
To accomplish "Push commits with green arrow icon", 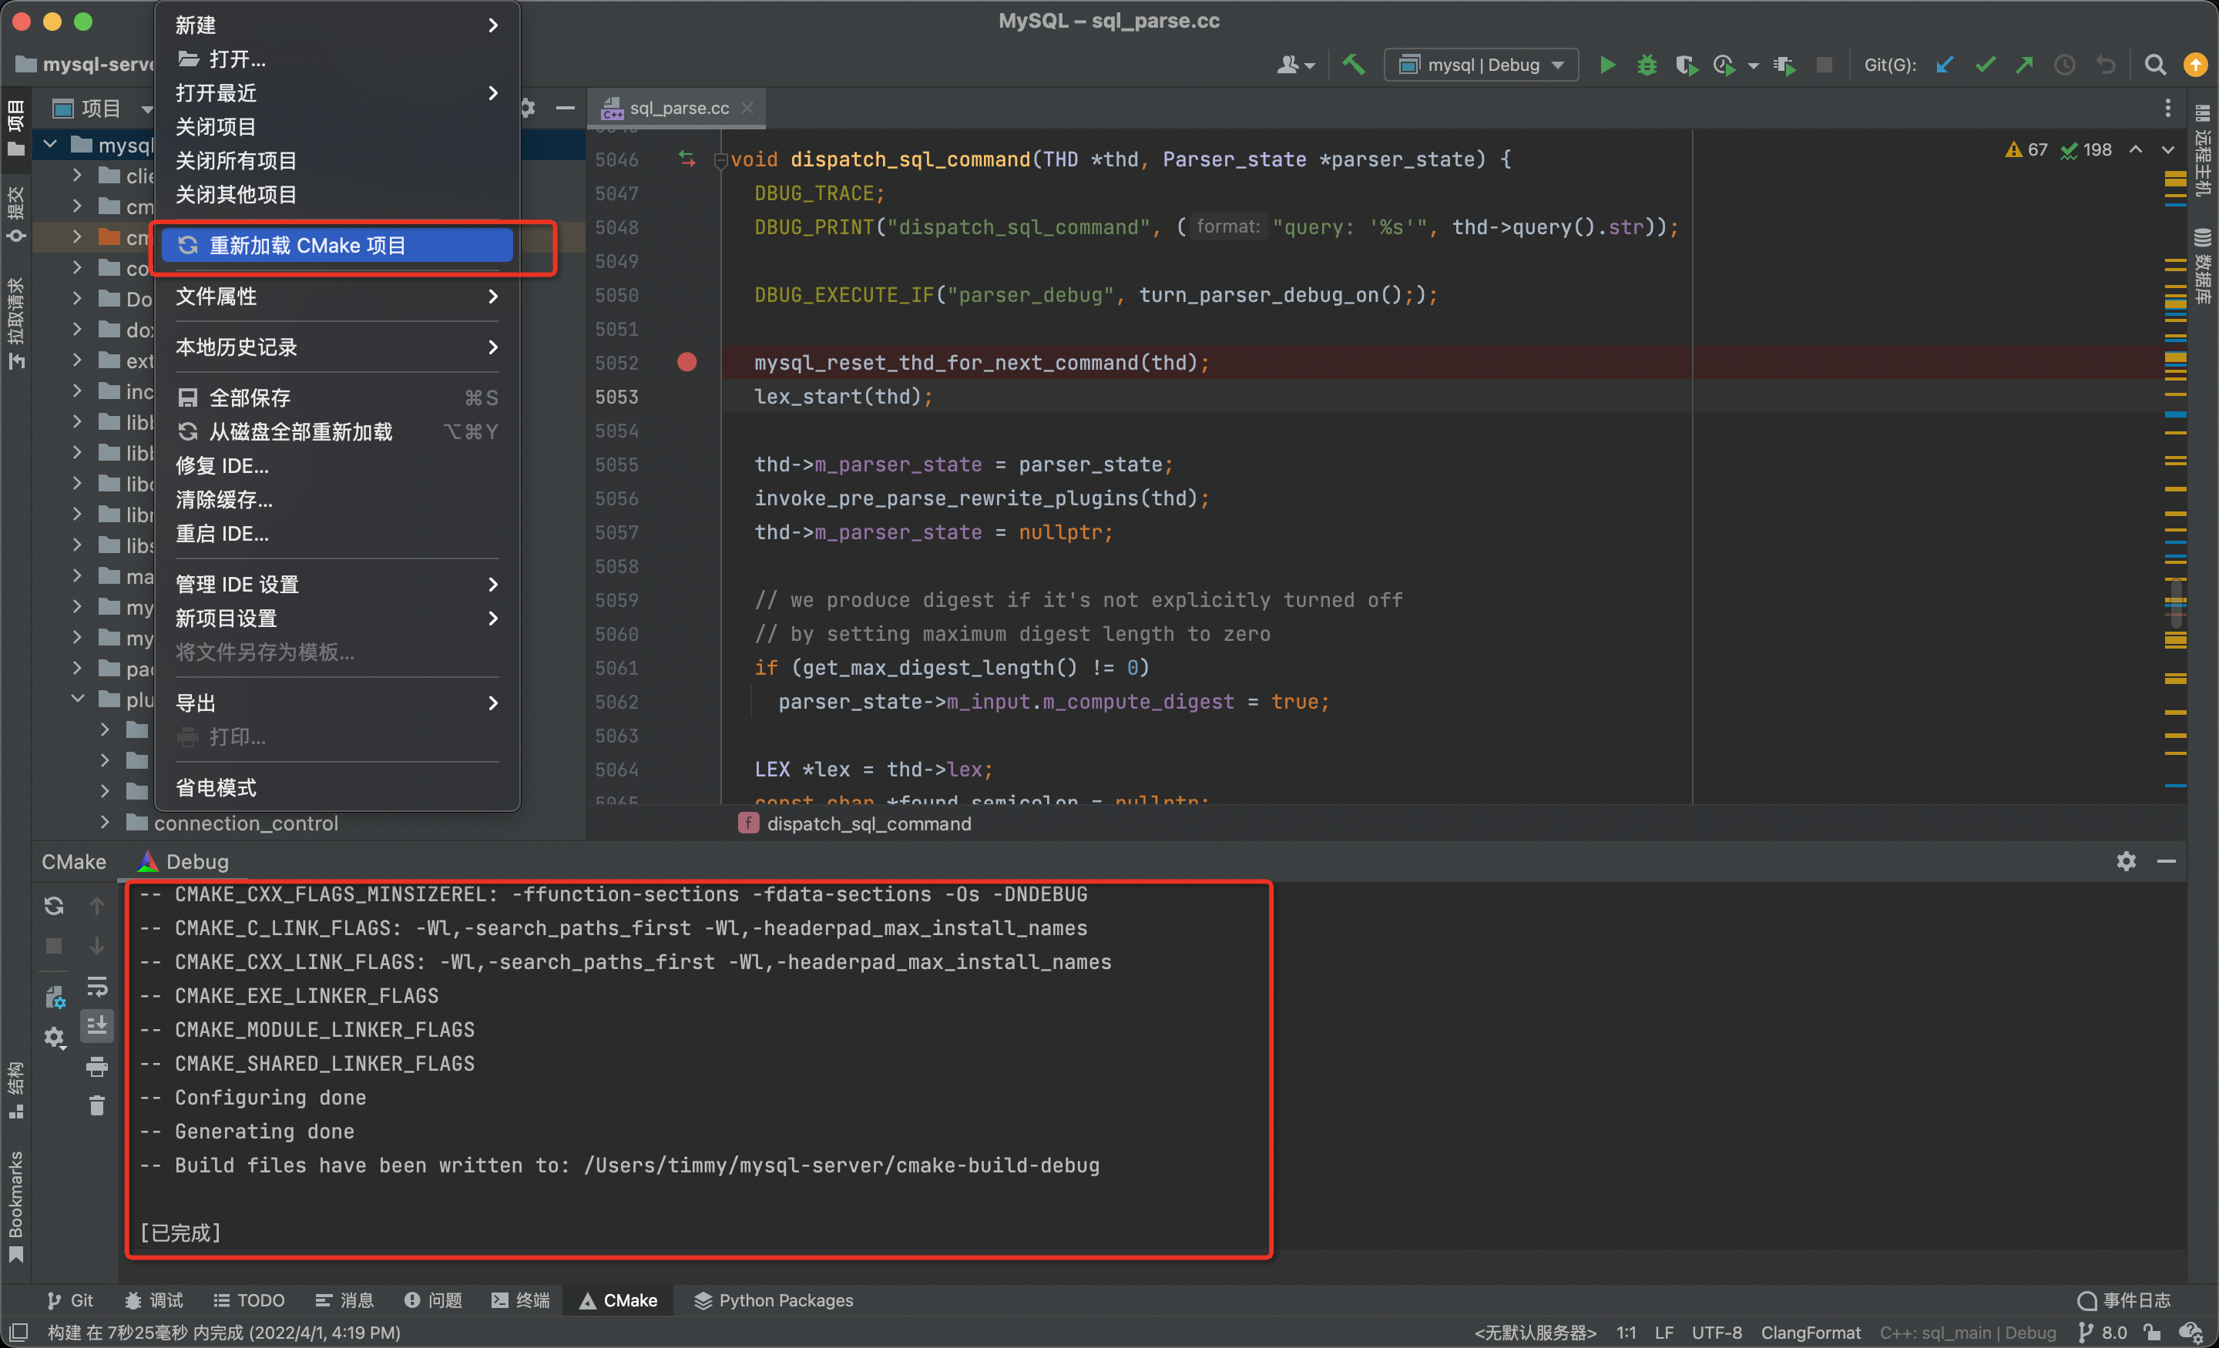I will click(x=2025, y=65).
